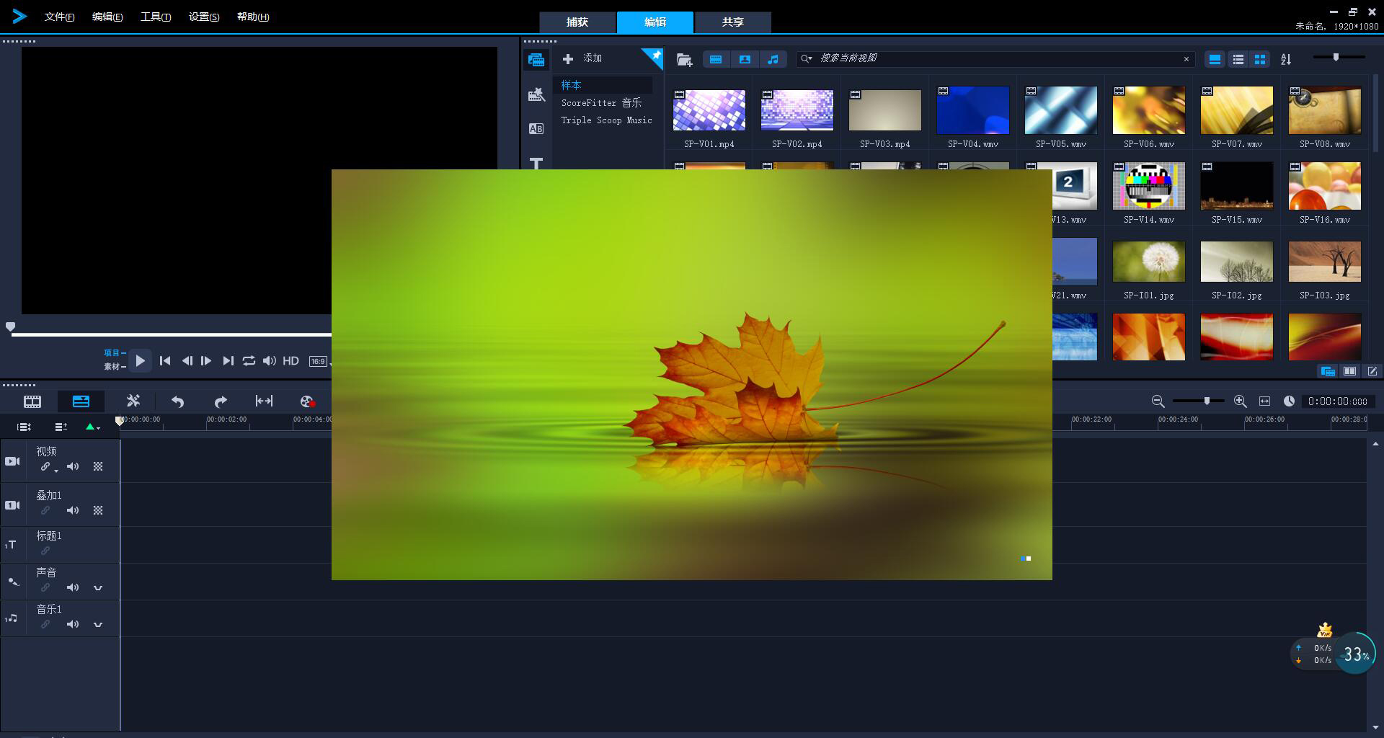Viewport: 1384px width, 738px height.
Task: Click the redo arrow in timeline toolbar
Action: coord(221,401)
